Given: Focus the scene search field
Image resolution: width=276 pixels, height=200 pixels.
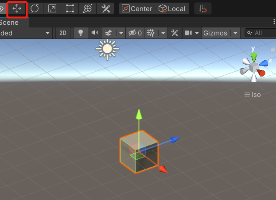Looking at the screenshot, I should coord(260,33).
